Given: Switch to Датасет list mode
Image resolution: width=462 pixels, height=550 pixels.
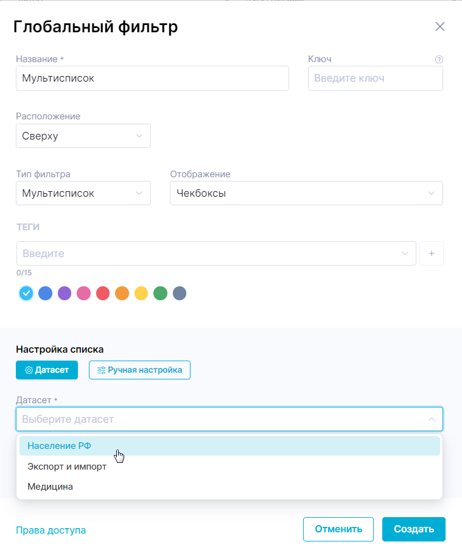Looking at the screenshot, I should pos(47,370).
